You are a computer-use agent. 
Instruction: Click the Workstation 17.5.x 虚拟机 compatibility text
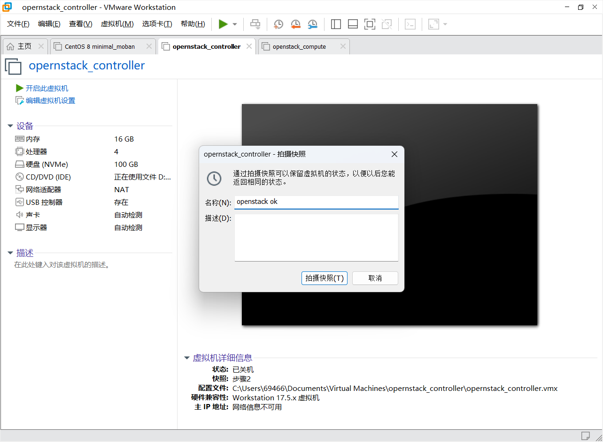tap(276, 397)
